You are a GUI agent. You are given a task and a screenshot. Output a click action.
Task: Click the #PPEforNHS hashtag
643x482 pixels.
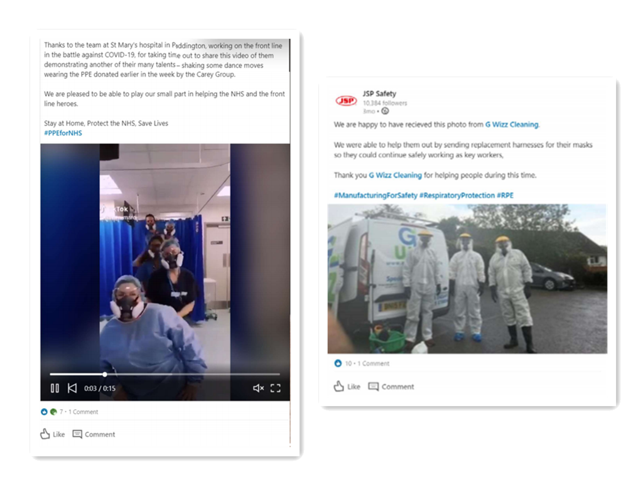click(63, 133)
